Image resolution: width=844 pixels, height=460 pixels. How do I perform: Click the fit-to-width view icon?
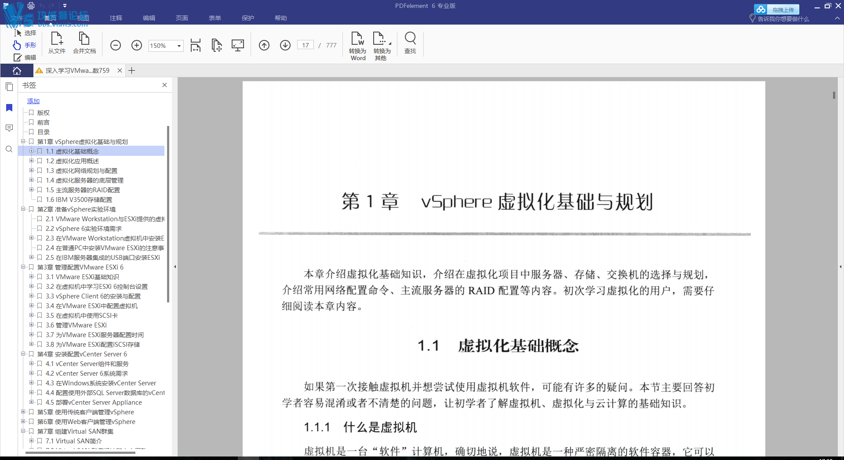click(x=195, y=45)
